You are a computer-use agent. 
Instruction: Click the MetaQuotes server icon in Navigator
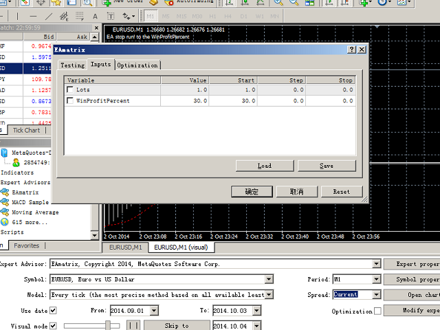point(4,153)
